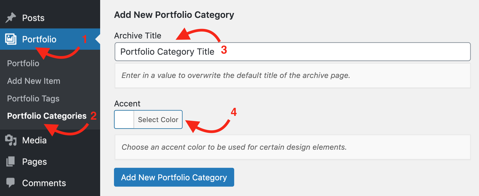Viewport: 479px width, 196px height.
Task: Click the accent color preview swatch
Action: tap(124, 119)
